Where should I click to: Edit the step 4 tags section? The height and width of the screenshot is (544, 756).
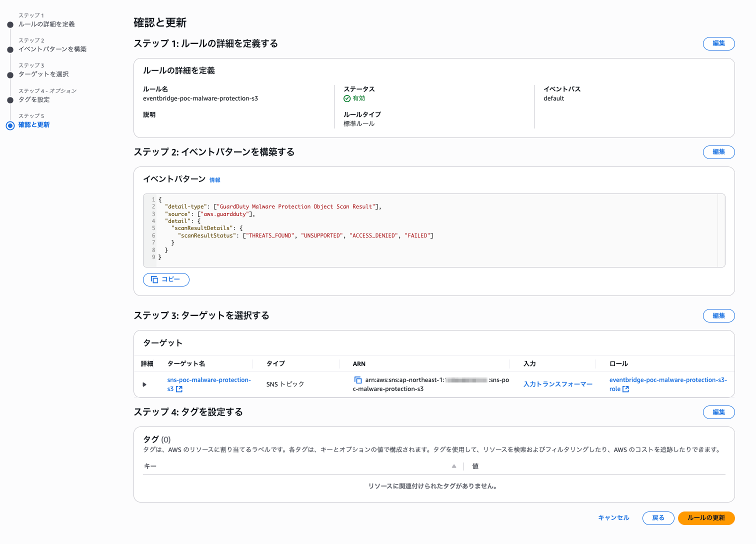pos(718,412)
